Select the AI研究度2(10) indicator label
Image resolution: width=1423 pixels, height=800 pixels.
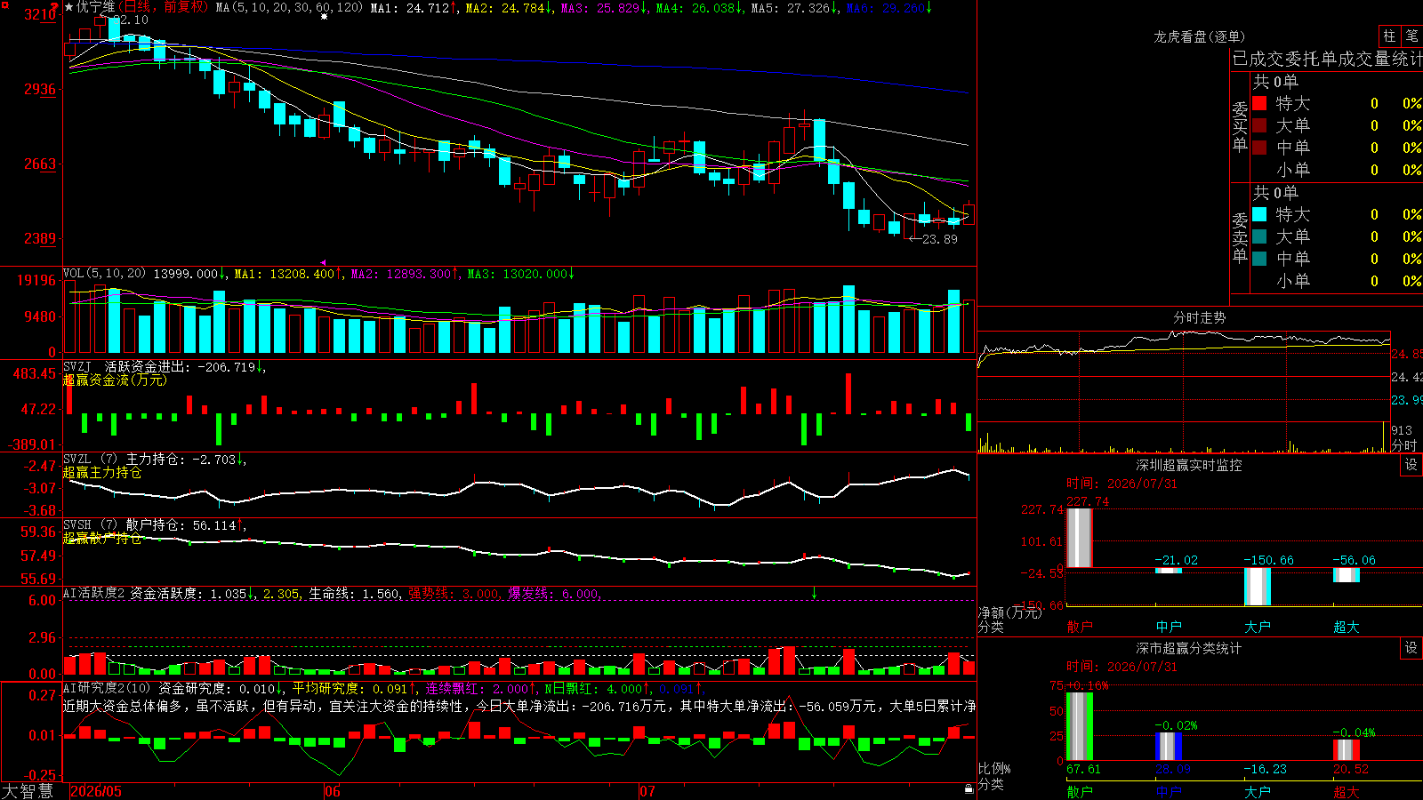107,688
